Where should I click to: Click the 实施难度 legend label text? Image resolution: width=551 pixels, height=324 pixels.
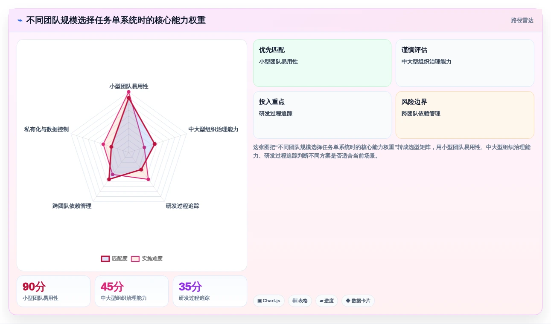pos(152,258)
